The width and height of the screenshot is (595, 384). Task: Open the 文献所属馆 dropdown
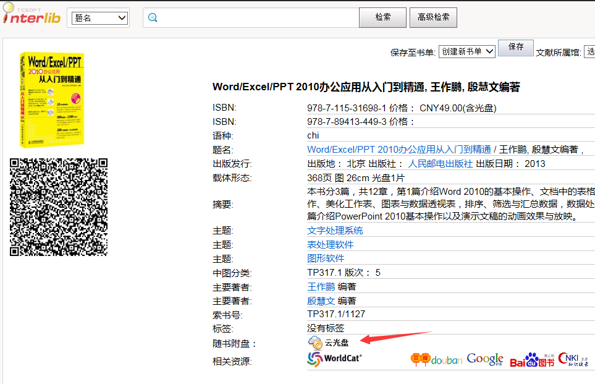(x=589, y=52)
